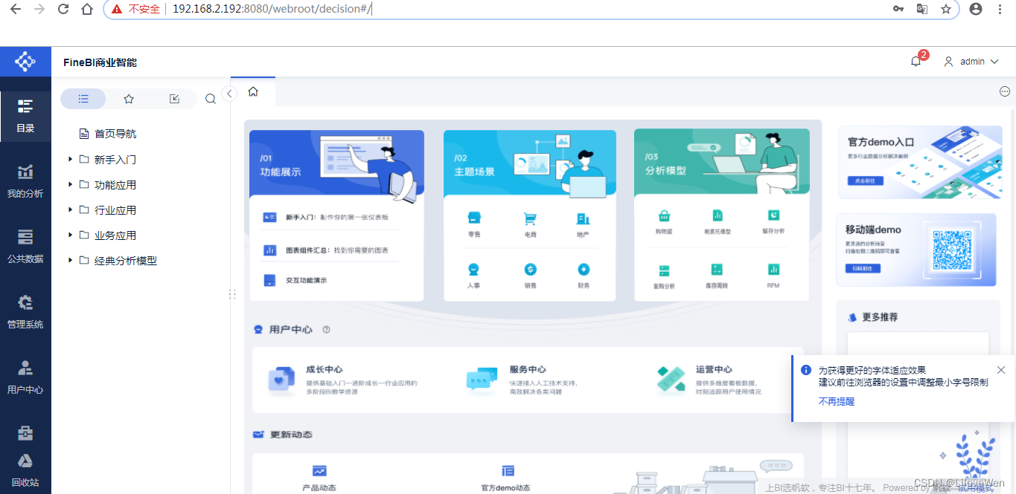Image resolution: width=1016 pixels, height=494 pixels.
Task: Open 产品动态 under 更新动态
Action: [x=319, y=478]
